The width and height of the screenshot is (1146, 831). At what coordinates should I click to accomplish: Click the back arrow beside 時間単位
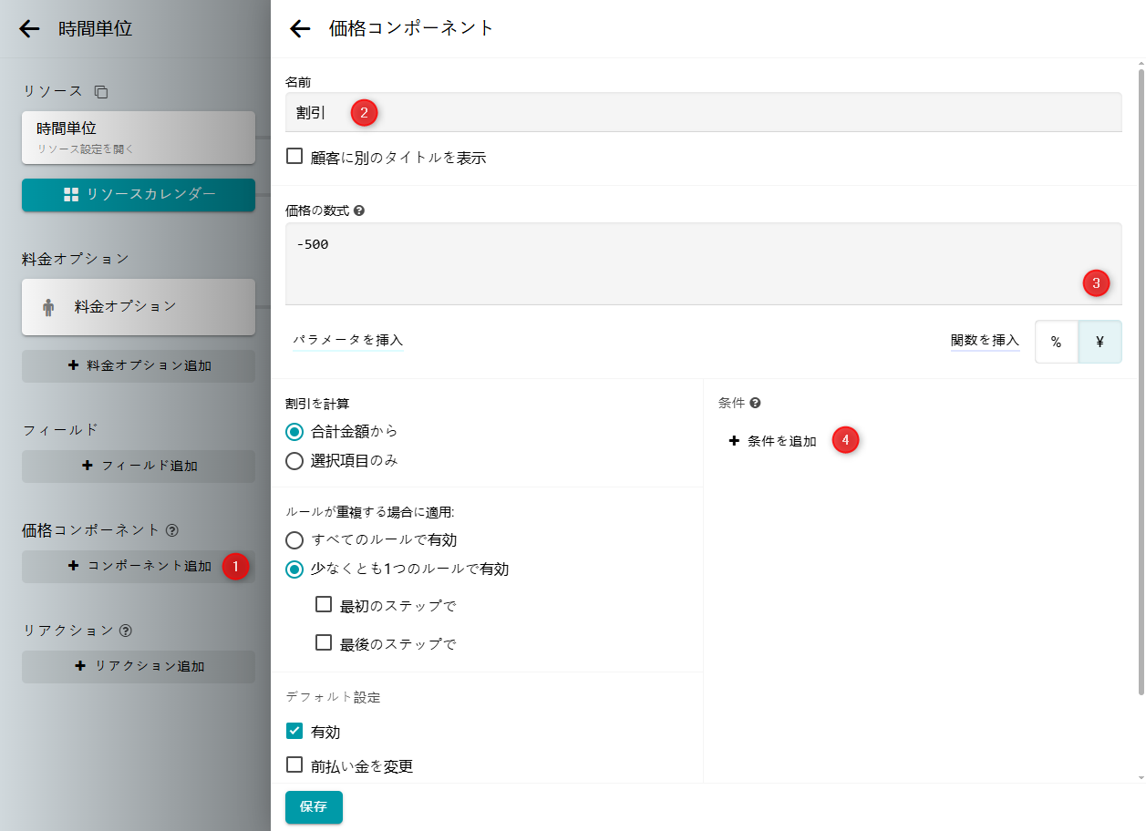[29, 29]
